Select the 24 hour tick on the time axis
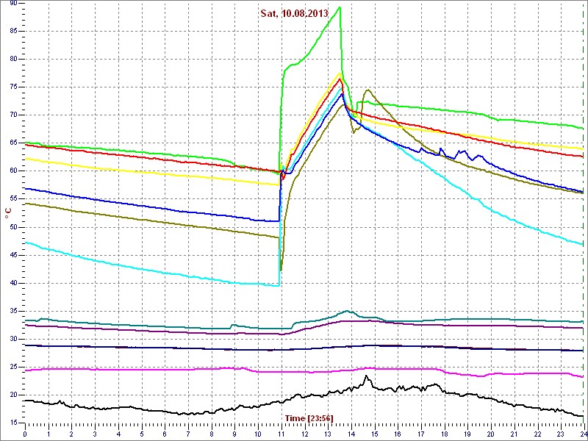This screenshot has width=588, height=441. [x=583, y=434]
